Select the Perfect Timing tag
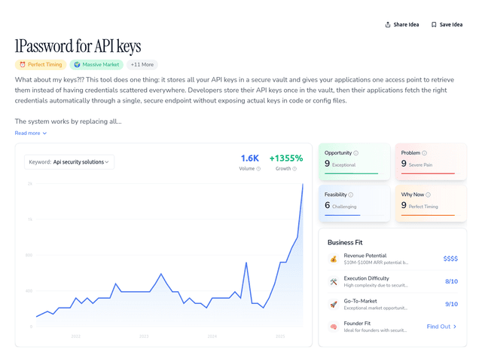The height and width of the screenshot is (362, 482). [x=41, y=65]
